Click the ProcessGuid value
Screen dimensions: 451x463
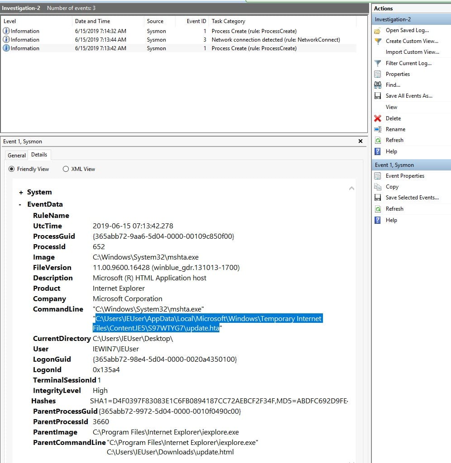tap(163, 236)
